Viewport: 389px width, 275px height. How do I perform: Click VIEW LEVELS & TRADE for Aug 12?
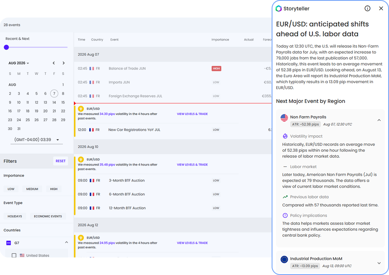(192, 243)
